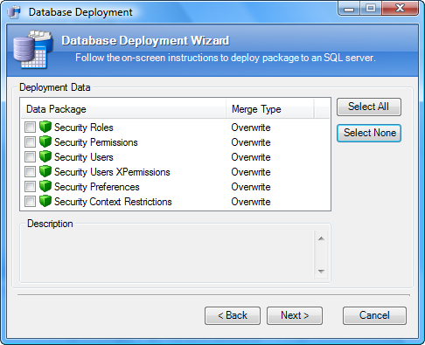Check the Security Preferences checkbox
425x345 pixels.
(x=30, y=187)
